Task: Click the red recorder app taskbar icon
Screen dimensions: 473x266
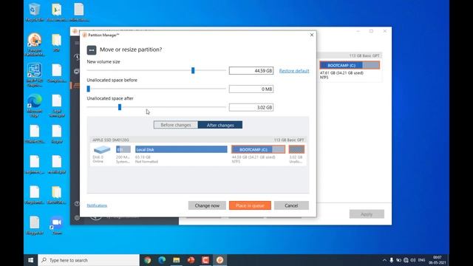Action: pos(205,260)
